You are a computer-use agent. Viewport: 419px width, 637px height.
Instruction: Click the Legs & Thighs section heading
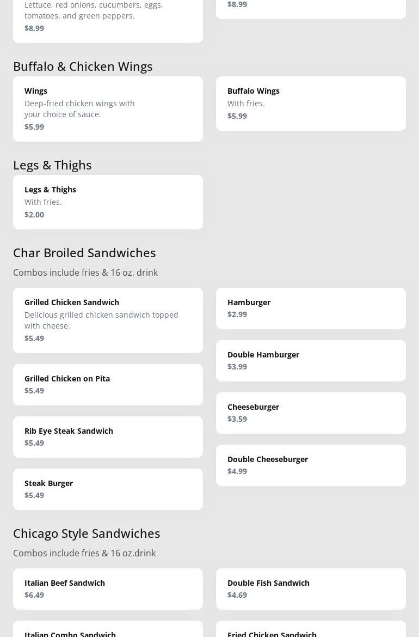coord(52,165)
